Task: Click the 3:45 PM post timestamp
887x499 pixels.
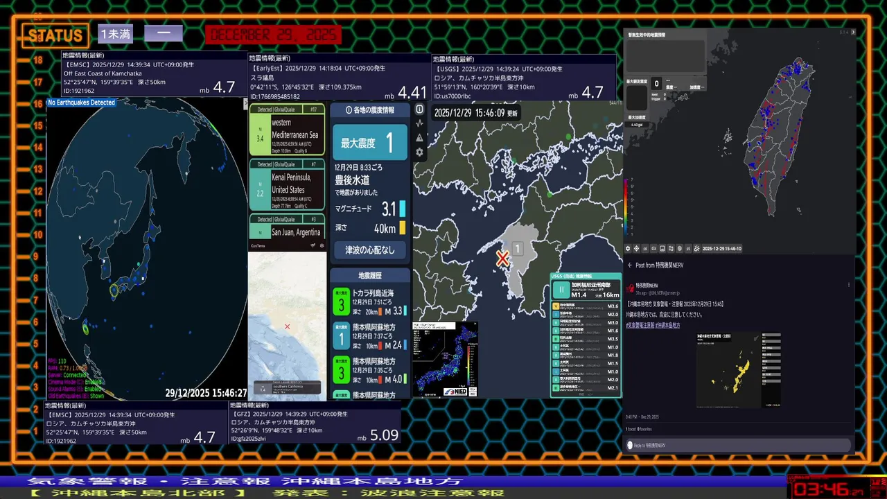Action: [642, 417]
